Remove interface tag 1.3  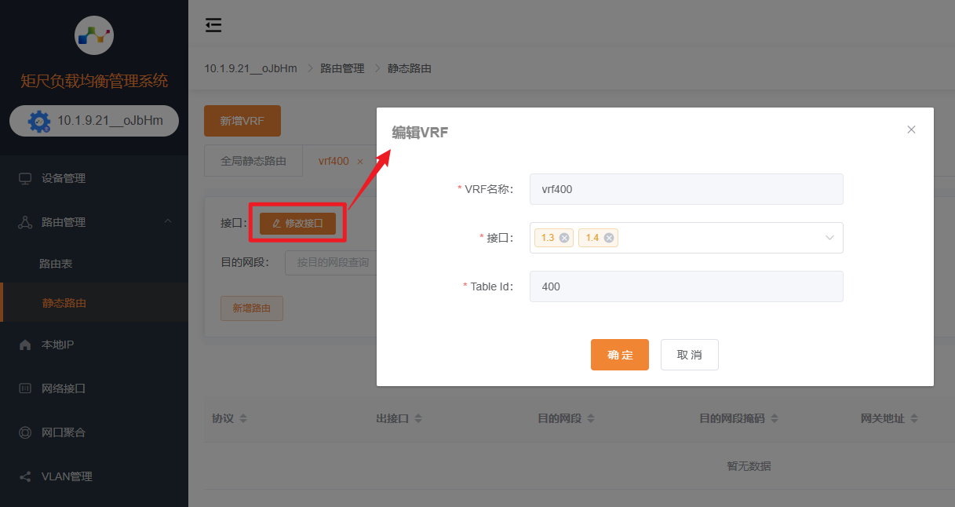[564, 238]
